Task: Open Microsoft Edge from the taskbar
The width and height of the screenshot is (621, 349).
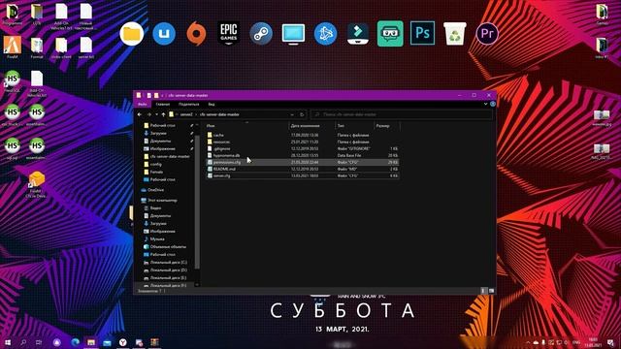Action: pyautogui.click(x=76, y=342)
